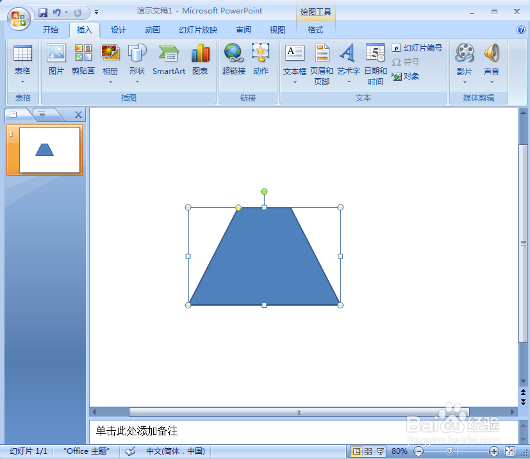Open the 幻灯片放映 ribbon tab

(198, 30)
